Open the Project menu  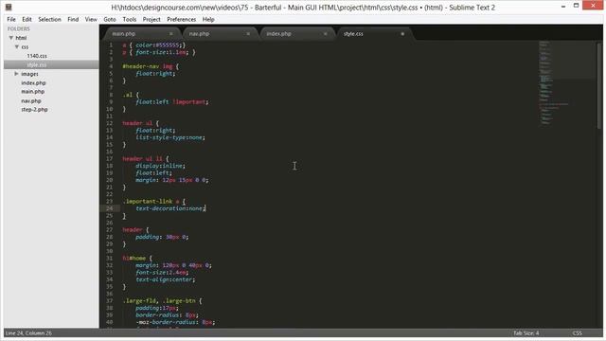tap(151, 19)
